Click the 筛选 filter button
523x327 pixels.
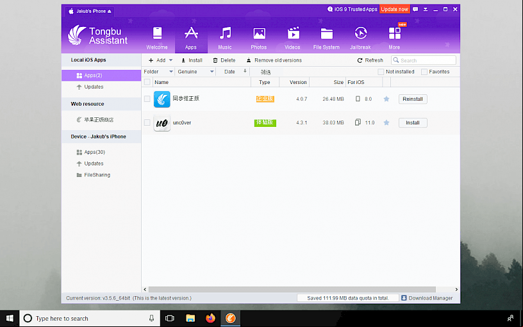click(x=266, y=72)
